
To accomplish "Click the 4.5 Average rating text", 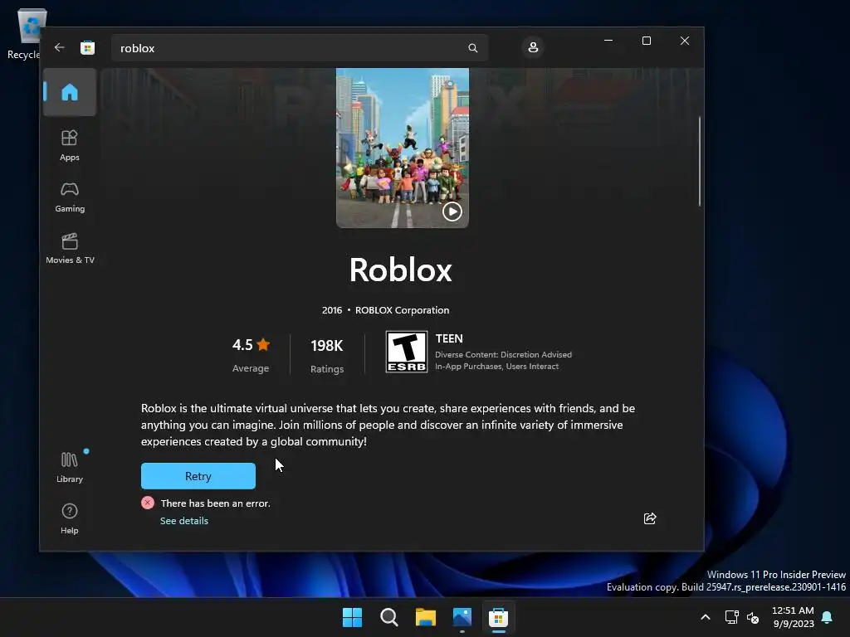I will pos(251,355).
